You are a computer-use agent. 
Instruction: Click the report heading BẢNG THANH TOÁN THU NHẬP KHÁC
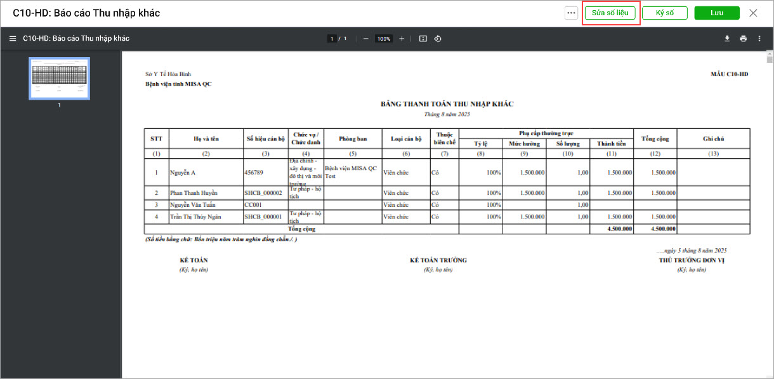point(447,104)
